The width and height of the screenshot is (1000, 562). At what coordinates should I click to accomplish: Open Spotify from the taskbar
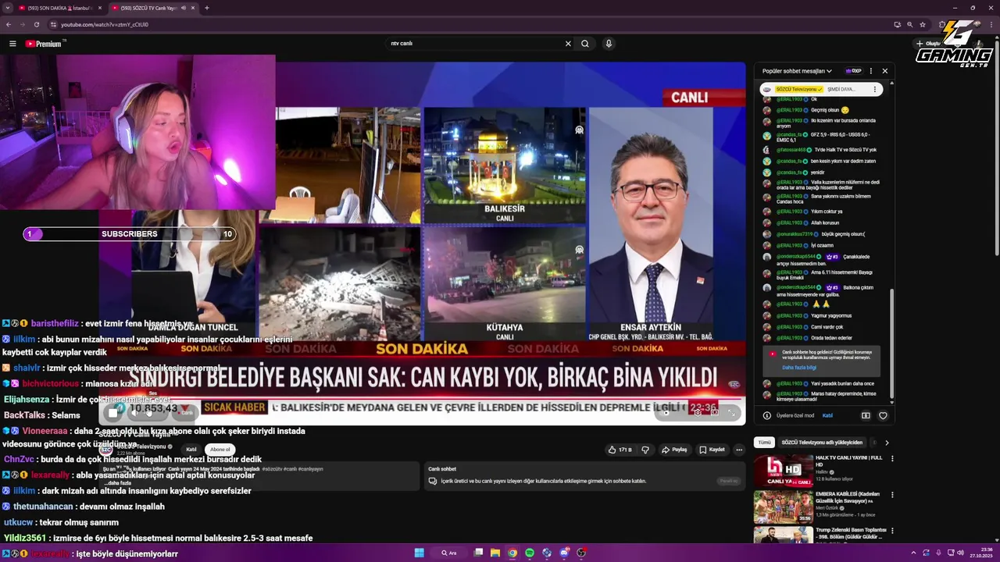[530, 553]
